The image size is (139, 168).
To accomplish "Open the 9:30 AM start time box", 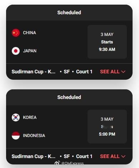I will (107, 42).
